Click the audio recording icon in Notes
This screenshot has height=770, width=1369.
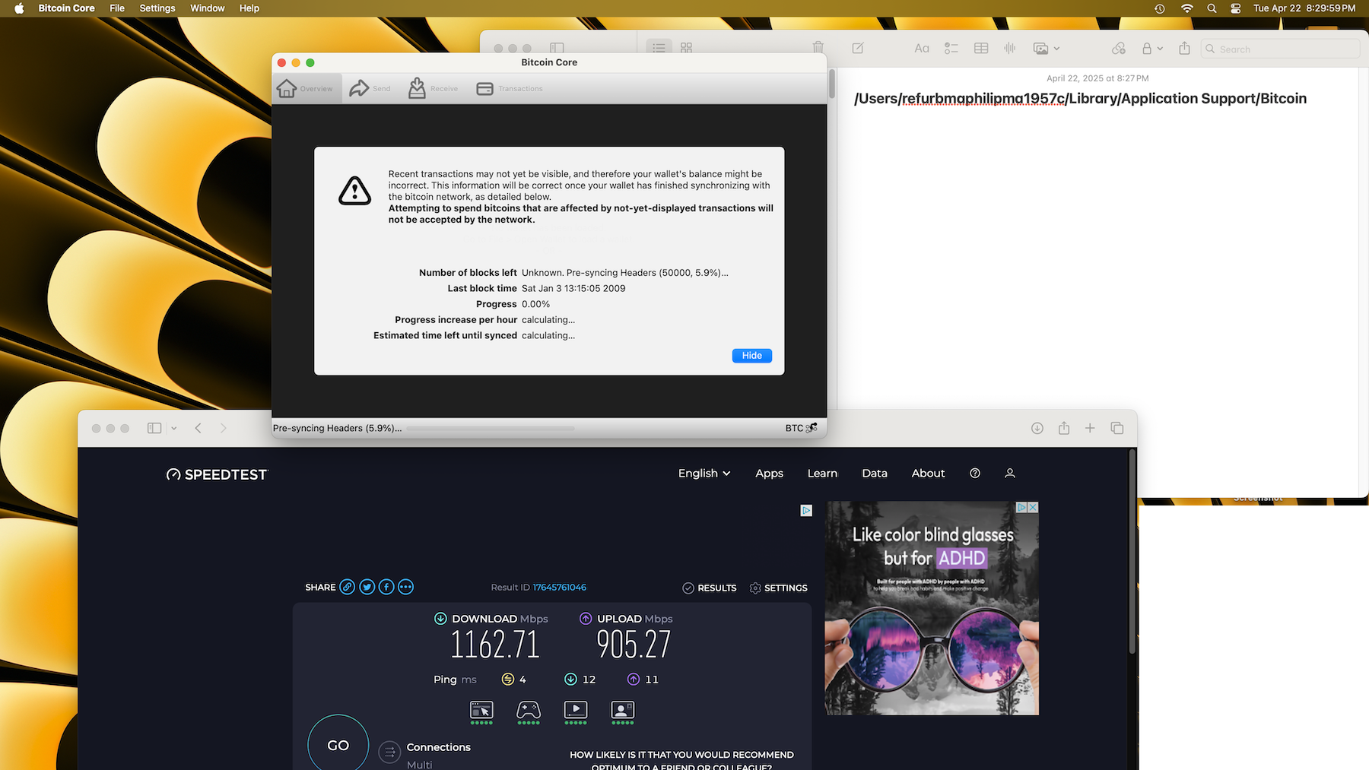[1010, 49]
